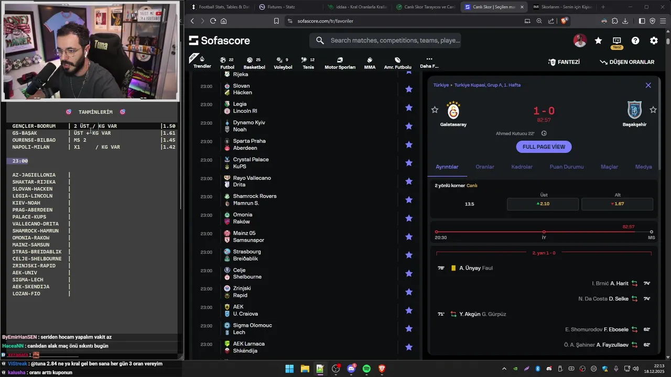Open Spotify from the taskbar
Viewport: 671px width, 377px height.
pos(366,369)
